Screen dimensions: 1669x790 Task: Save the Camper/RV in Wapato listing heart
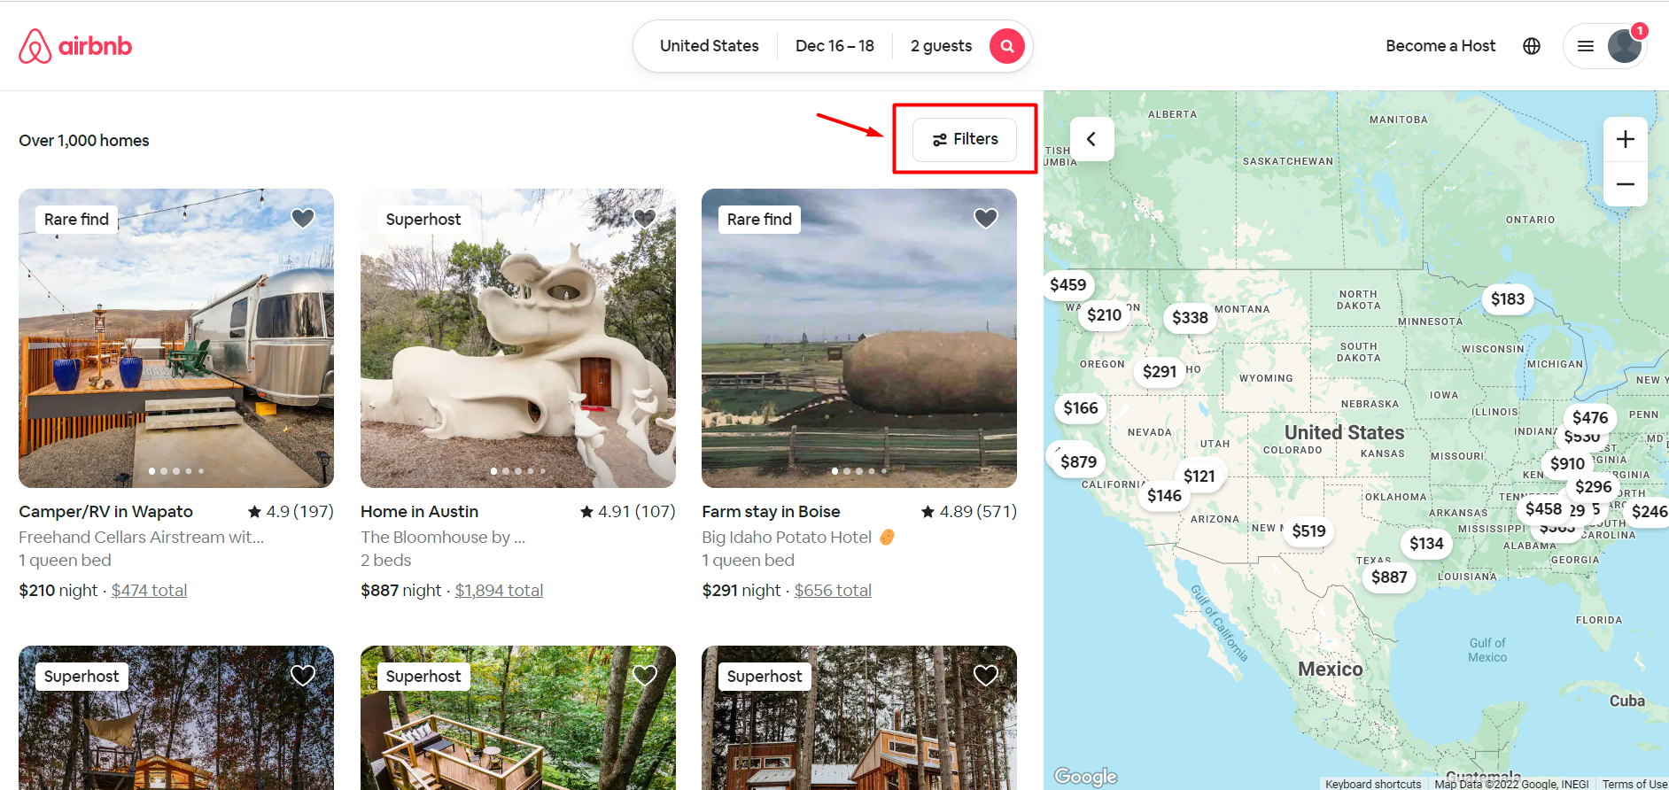pyautogui.click(x=303, y=218)
